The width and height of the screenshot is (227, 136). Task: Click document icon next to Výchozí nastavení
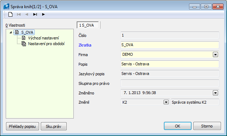24,38
